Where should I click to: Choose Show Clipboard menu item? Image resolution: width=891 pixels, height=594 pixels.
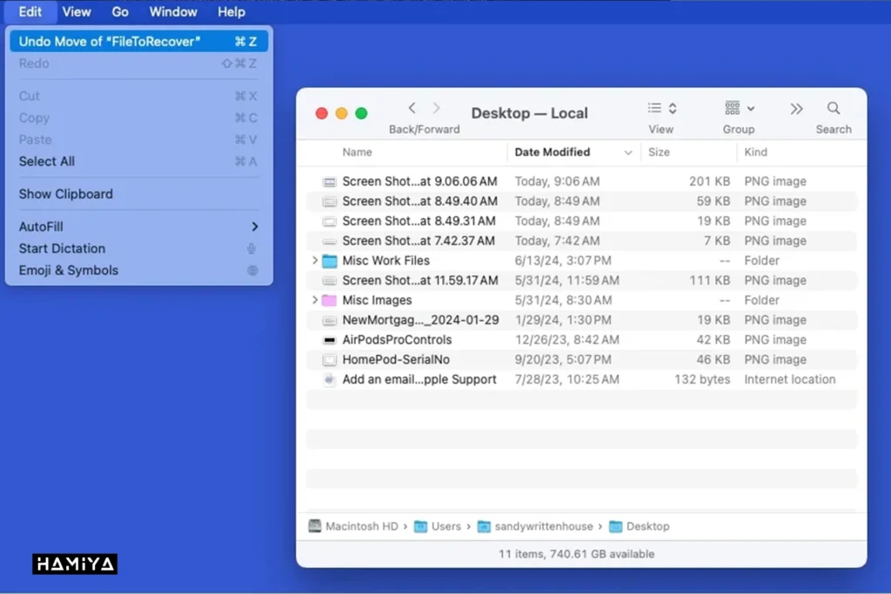click(x=138, y=194)
